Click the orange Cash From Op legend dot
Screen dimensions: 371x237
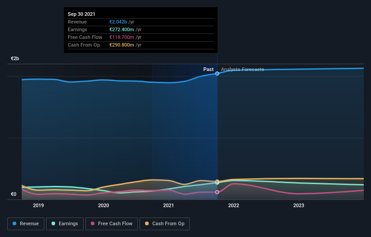[147, 223]
